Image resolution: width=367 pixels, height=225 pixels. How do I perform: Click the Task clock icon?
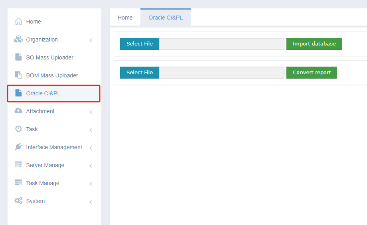click(18, 129)
